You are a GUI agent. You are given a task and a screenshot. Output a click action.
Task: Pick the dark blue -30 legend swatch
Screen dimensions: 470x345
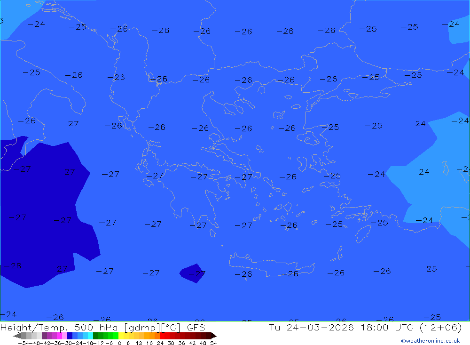(70, 336)
